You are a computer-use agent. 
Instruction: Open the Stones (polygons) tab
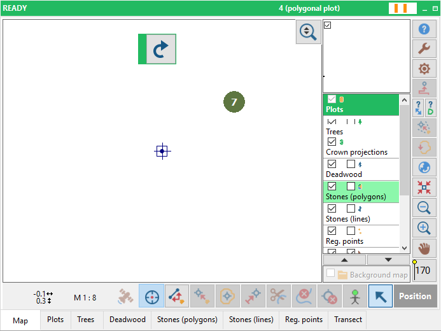pos(187,320)
